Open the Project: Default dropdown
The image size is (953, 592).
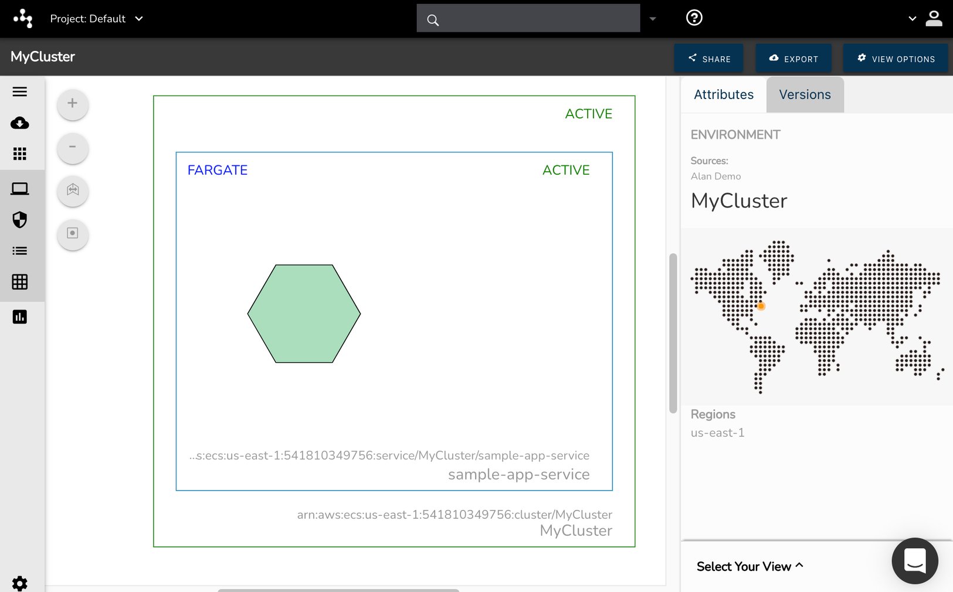pos(97,18)
